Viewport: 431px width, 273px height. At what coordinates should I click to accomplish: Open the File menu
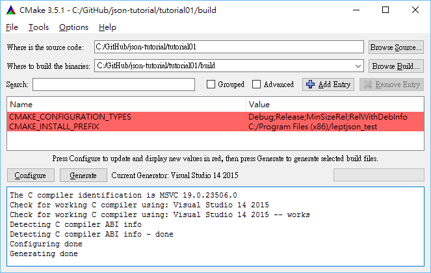pyautogui.click(x=12, y=27)
